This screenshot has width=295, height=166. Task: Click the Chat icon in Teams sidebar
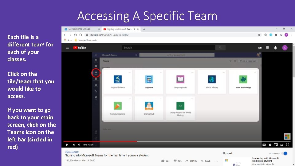(96, 66)
